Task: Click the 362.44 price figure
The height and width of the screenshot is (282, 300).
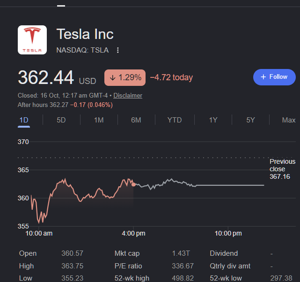Action: click(46, 77)
